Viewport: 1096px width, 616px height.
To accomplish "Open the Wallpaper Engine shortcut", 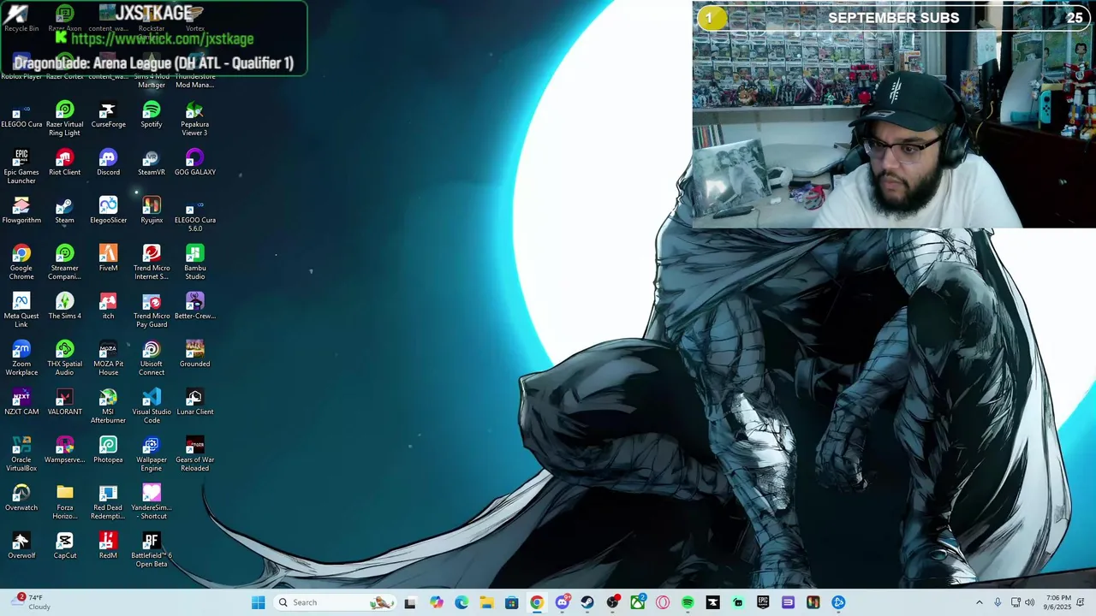I will coord(152,454).
